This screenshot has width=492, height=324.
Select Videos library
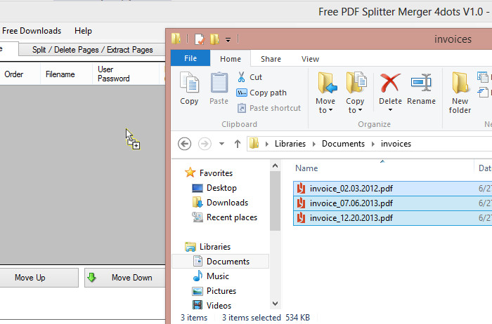(219, 306)
